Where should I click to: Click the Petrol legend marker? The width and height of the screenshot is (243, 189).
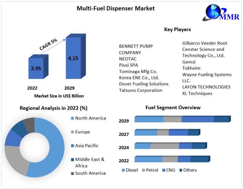coord(143,170)
